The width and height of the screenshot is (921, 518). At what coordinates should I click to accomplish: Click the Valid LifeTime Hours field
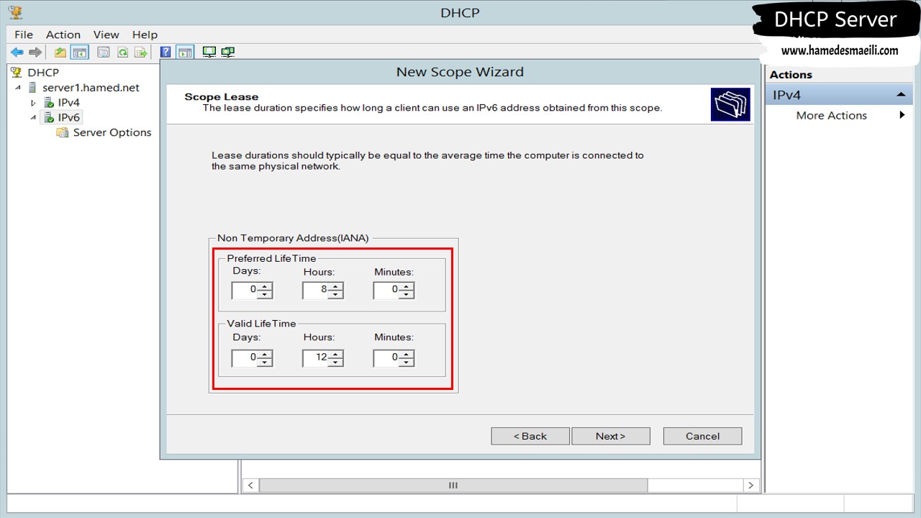coord(315,357)
